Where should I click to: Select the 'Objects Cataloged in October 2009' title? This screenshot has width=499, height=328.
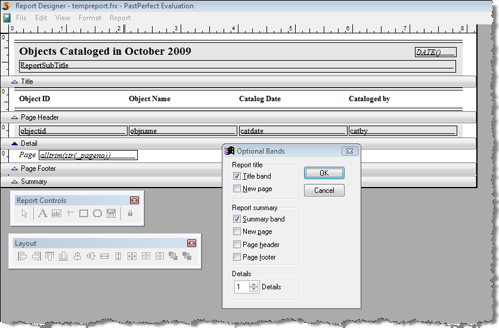[x=105, y=51]
